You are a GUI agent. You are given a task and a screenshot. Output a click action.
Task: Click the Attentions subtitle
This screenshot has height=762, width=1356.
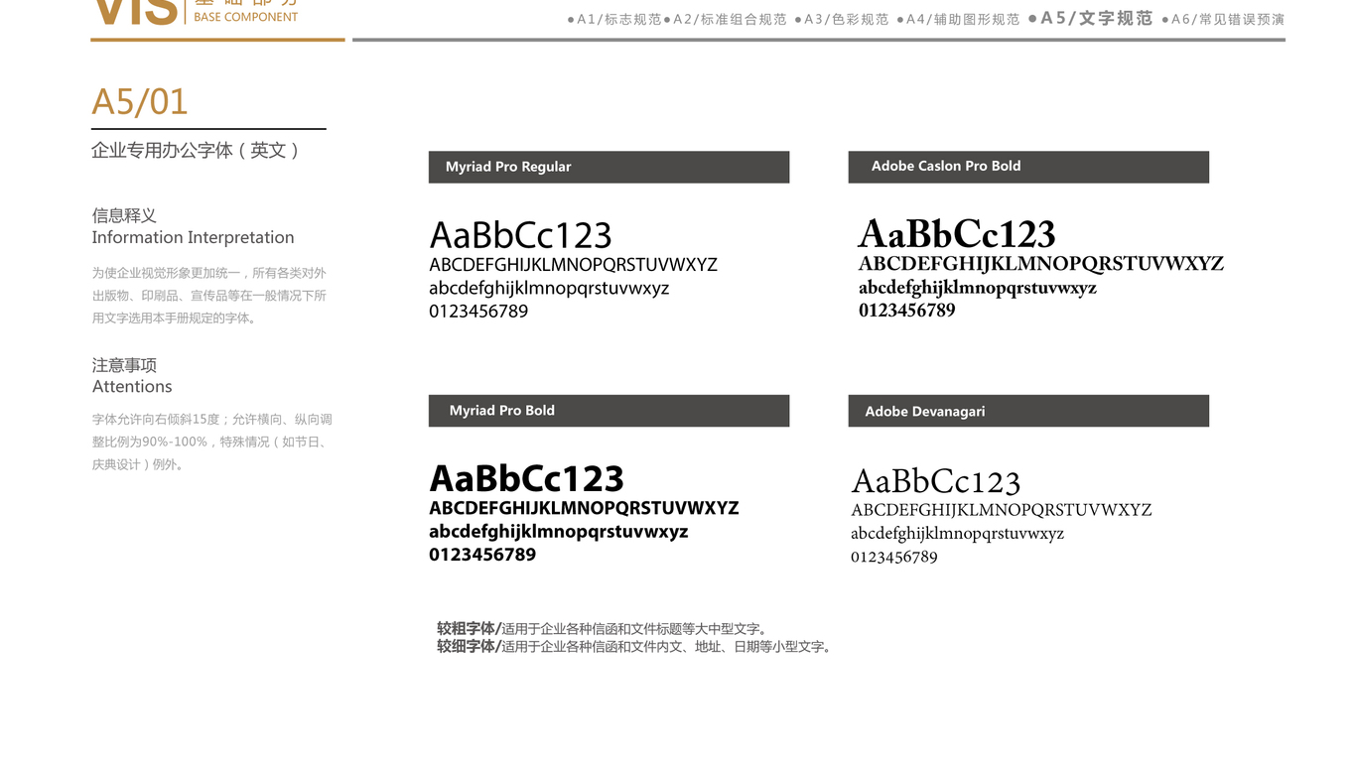coord(132,387)
